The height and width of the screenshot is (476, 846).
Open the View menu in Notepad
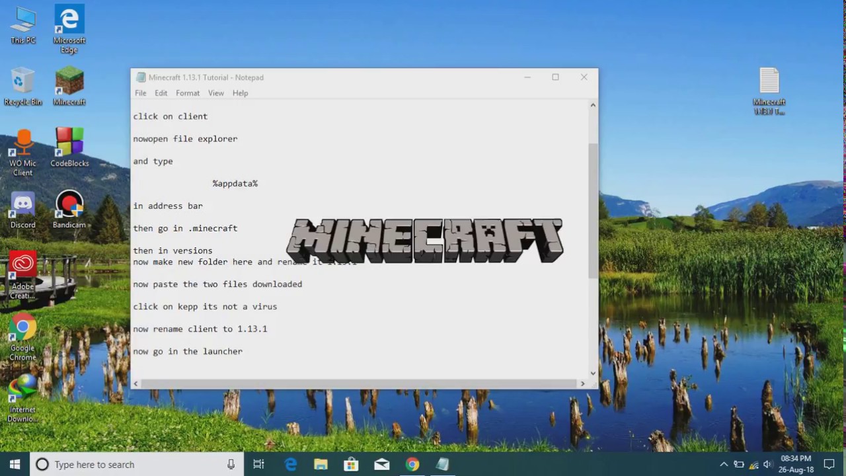click(215, 93)
